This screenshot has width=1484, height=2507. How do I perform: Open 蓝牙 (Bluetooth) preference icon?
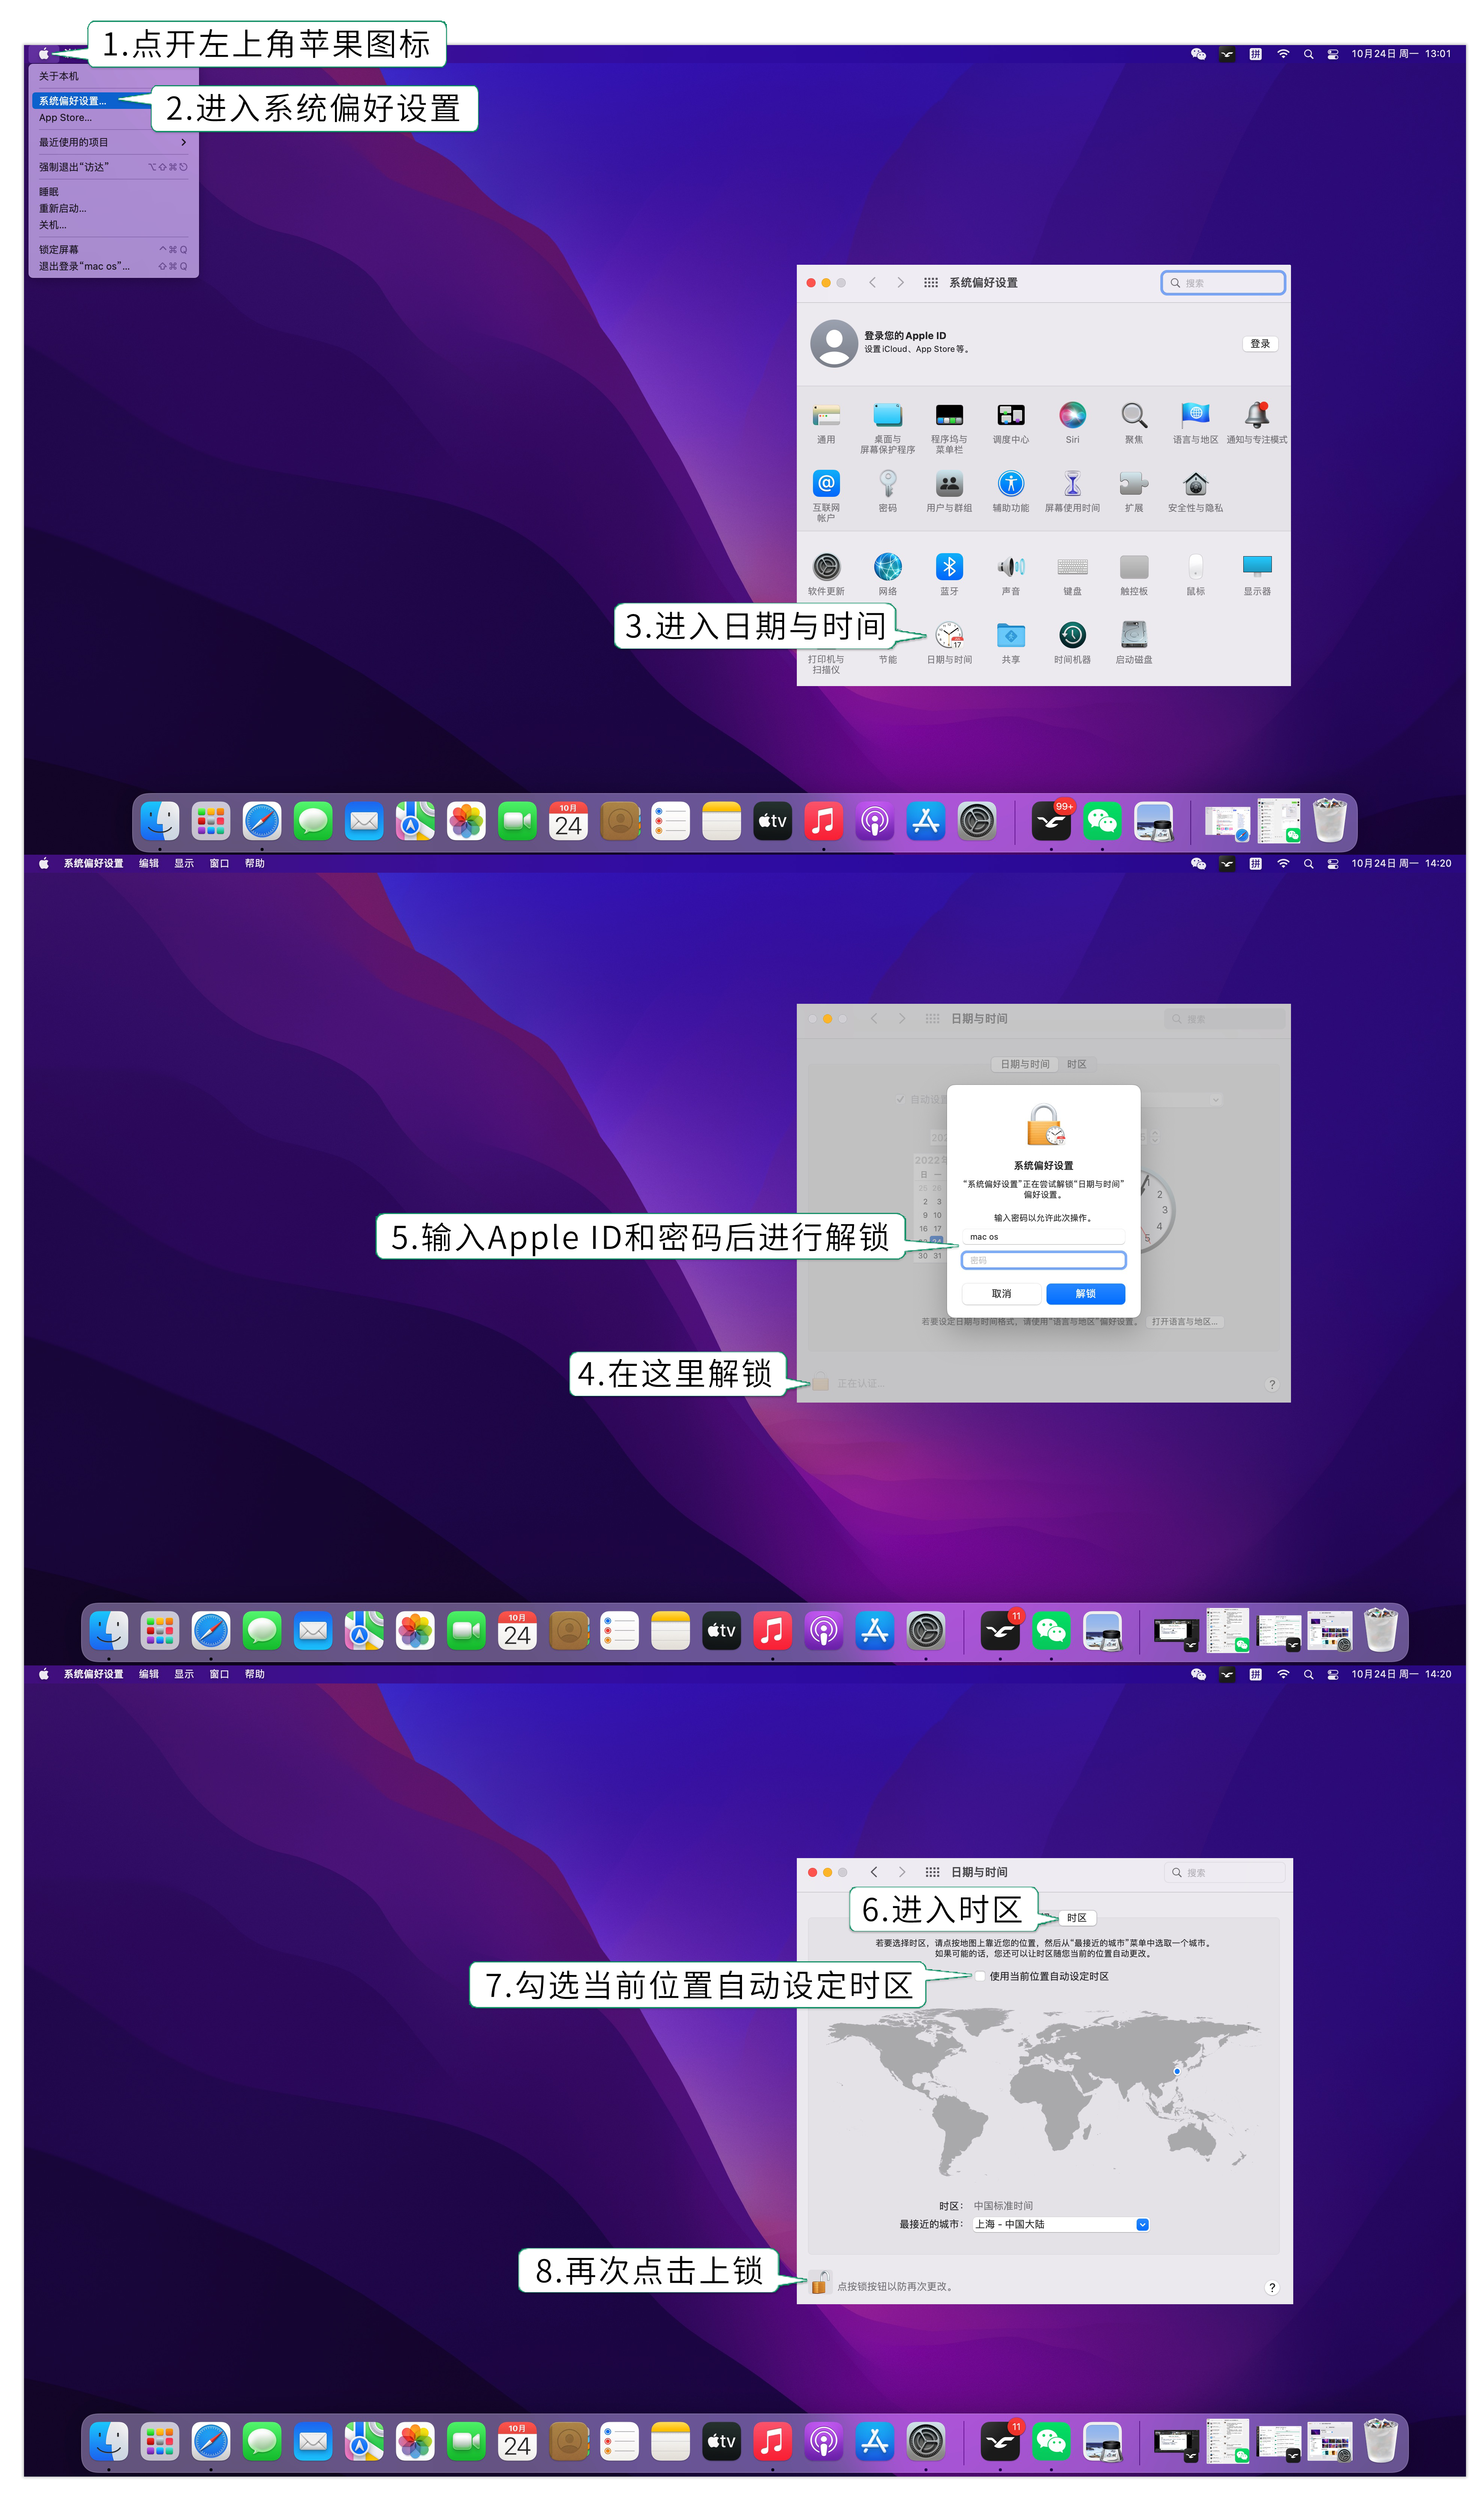949,567
